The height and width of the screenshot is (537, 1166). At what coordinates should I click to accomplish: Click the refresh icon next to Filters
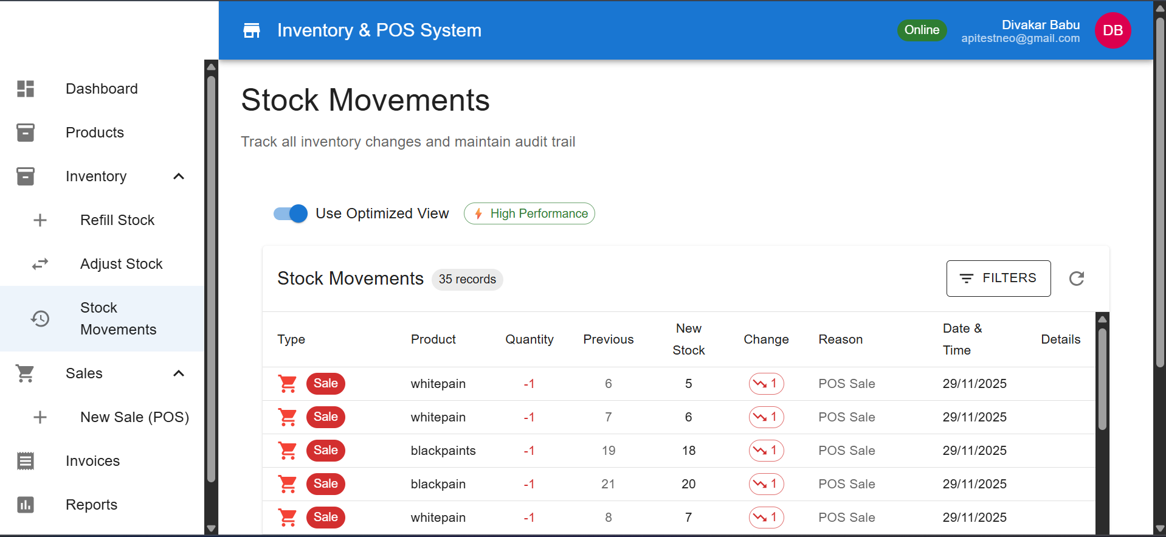1076,279
